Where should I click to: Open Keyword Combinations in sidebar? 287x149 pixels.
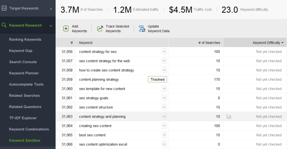point(29,129)
